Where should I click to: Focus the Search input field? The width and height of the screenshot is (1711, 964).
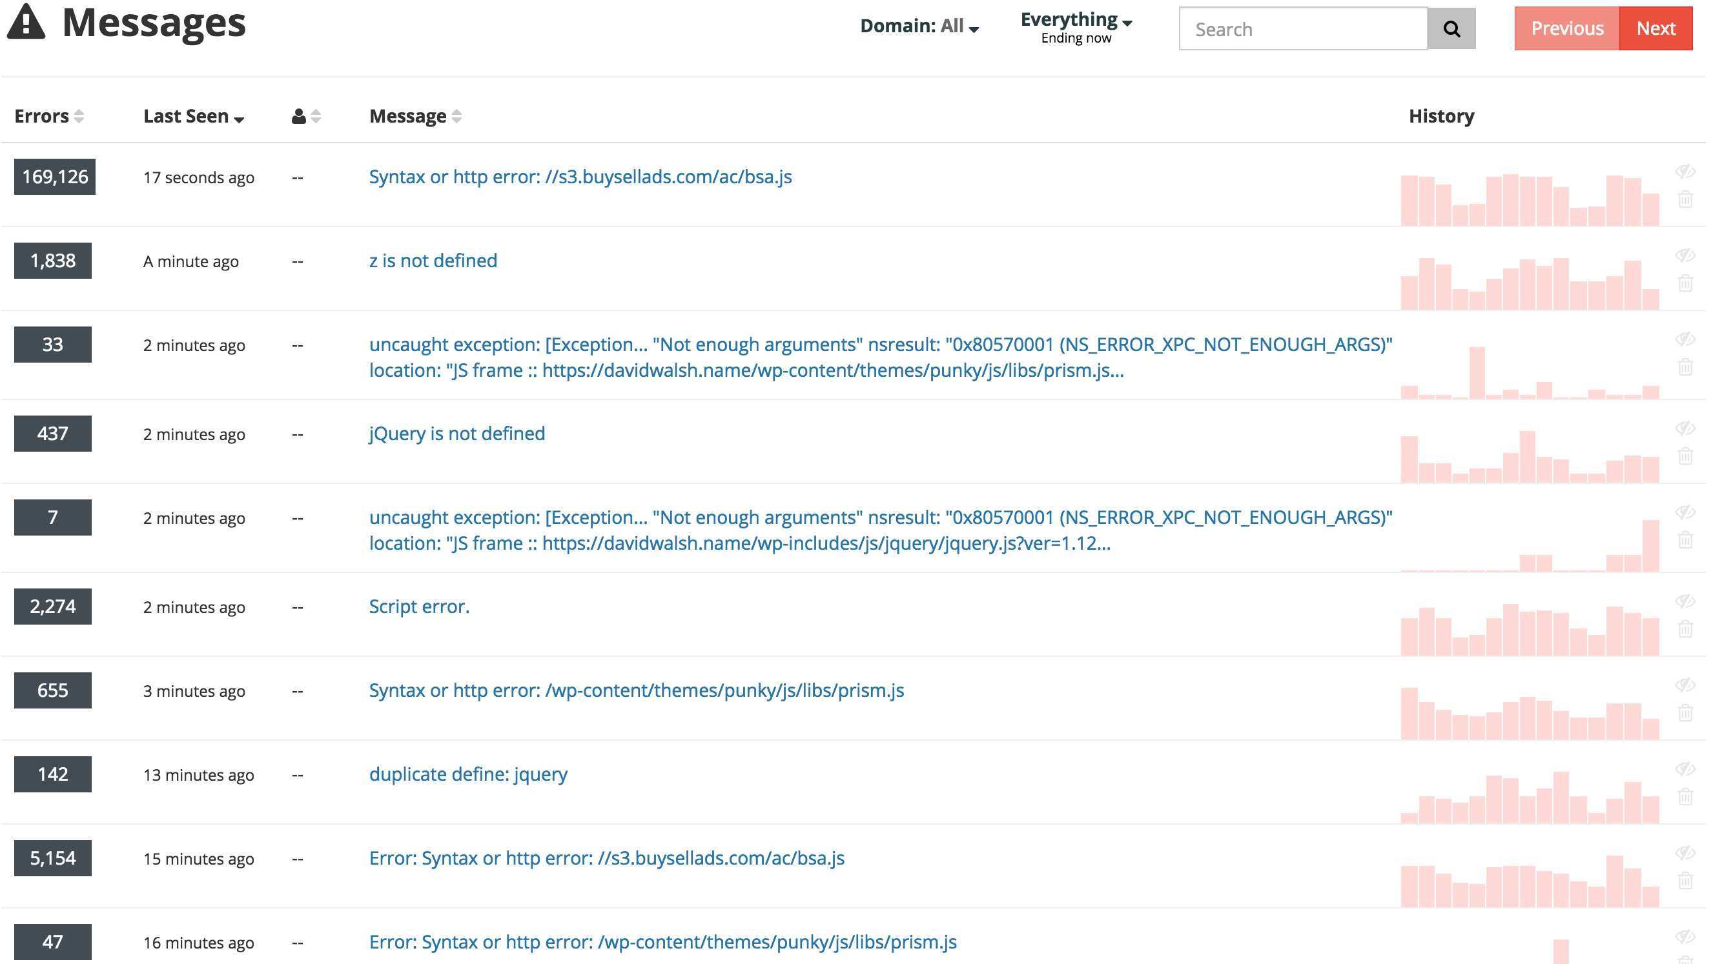[x=1302, y=28]
